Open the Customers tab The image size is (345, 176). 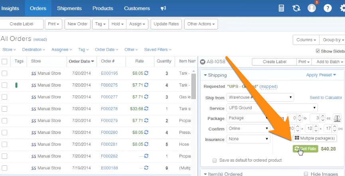click(137, 8)
